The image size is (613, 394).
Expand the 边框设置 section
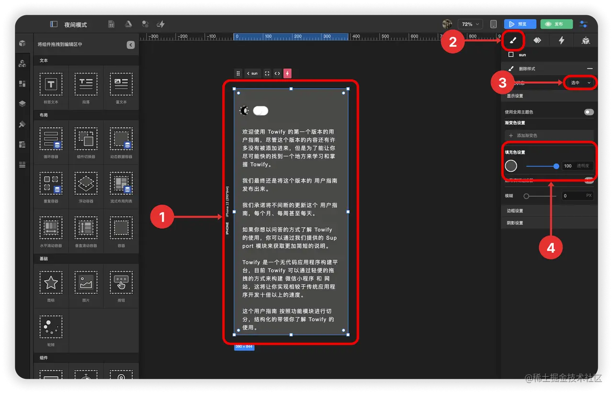tap(549, 211)
